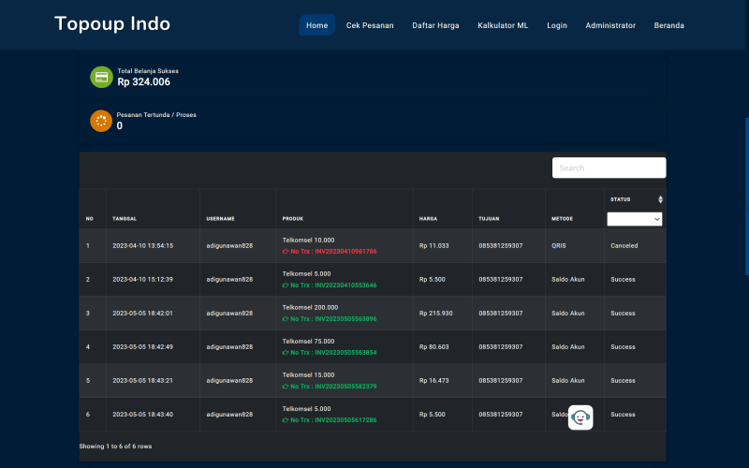Click date 2023-05-05 18:42:49
This screenshot has width=749, height=468.
pyautogui.click(x=143, y=346)
